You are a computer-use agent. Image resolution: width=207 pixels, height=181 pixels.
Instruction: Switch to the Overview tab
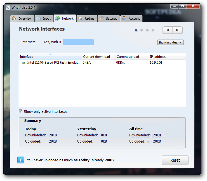point(22,19)
